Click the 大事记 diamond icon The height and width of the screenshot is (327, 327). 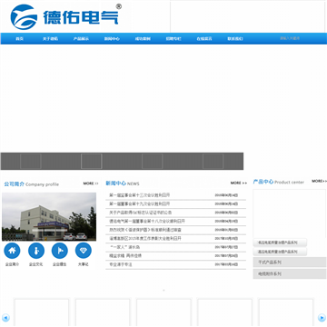(x=84, y=251)
